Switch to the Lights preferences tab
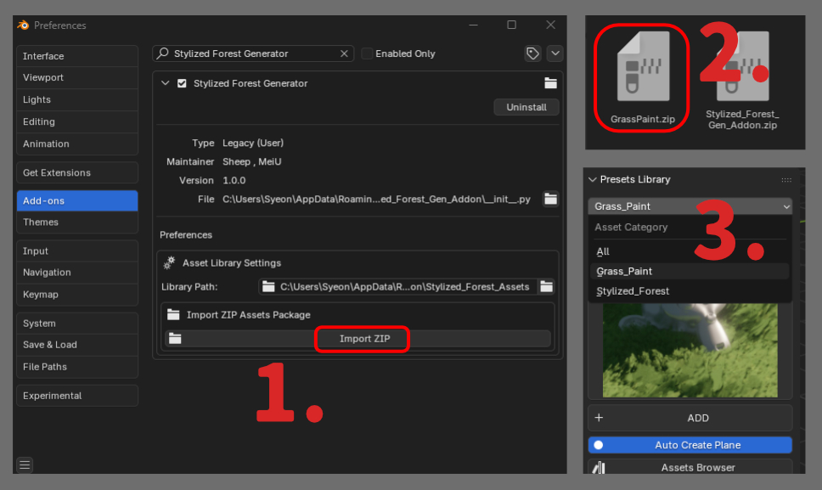The image size is (822, 490). click(77, 99)
